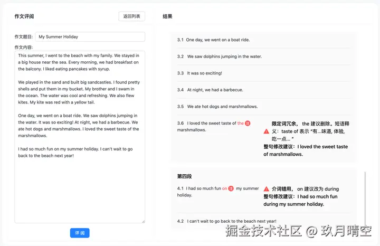Click the 作文评阅 panel heading
This screenshot has width=380, height=246.
[x=24, y=16]
